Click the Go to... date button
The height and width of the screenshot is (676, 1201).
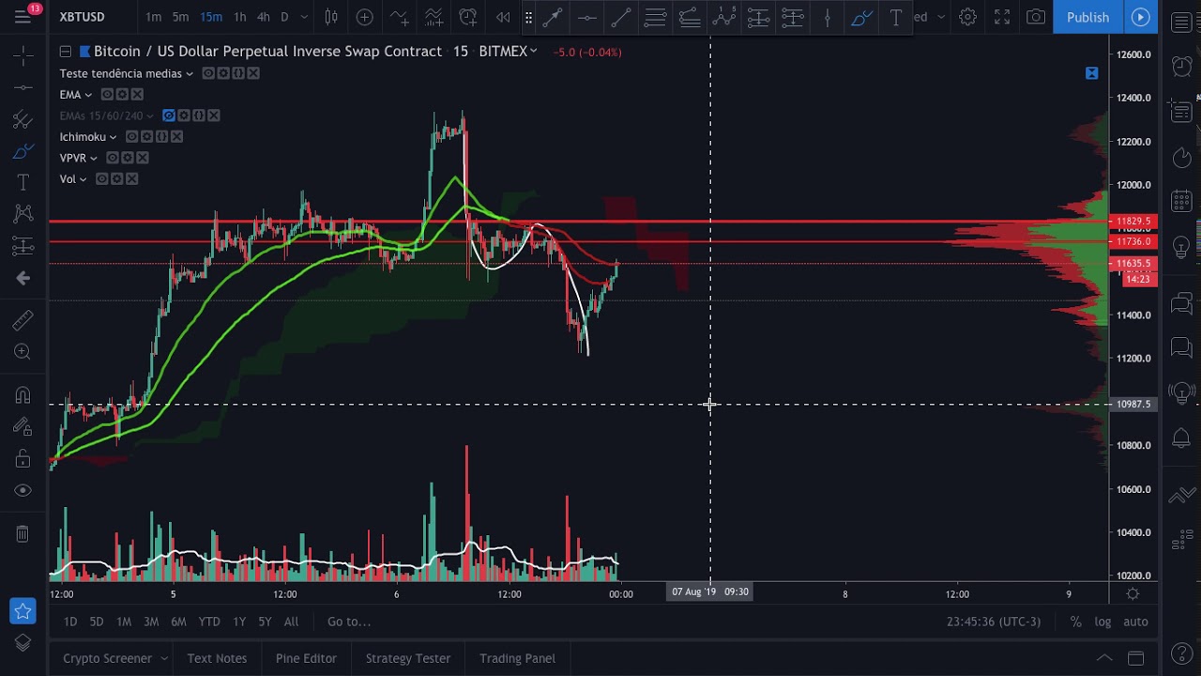click(349, 622)
